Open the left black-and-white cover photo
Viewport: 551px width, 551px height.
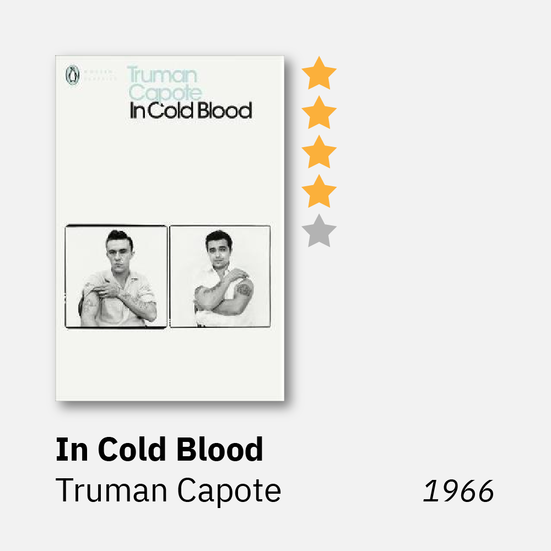tap(116, 276)
